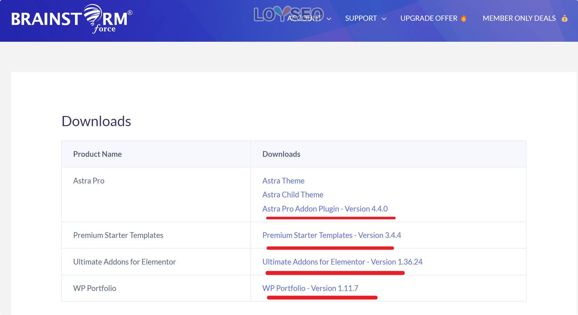Expand the Account menu chevron

coord(329,19)
